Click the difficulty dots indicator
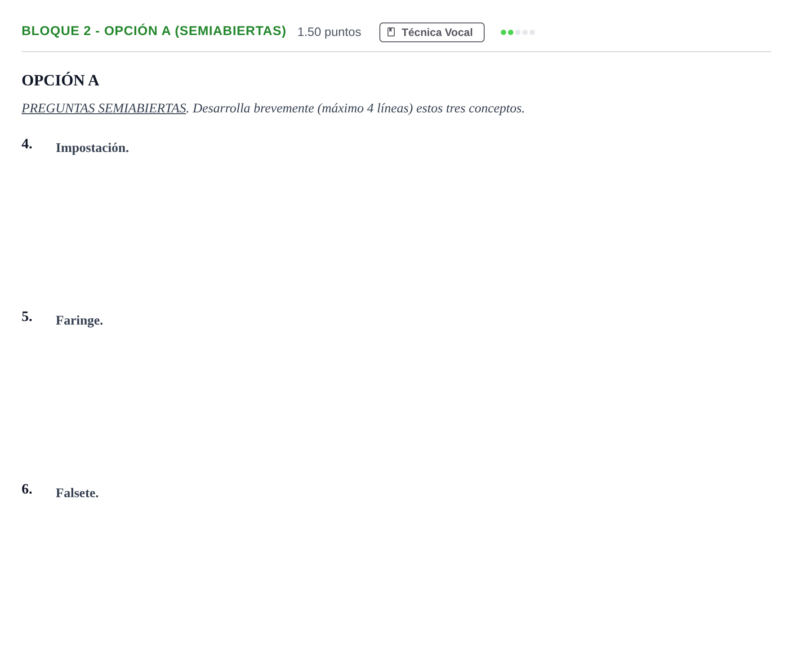Screen dimensions: 793x659 click(517, 32)
